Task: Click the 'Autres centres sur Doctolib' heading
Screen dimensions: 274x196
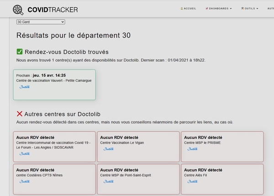Action: tap(63, 114)
